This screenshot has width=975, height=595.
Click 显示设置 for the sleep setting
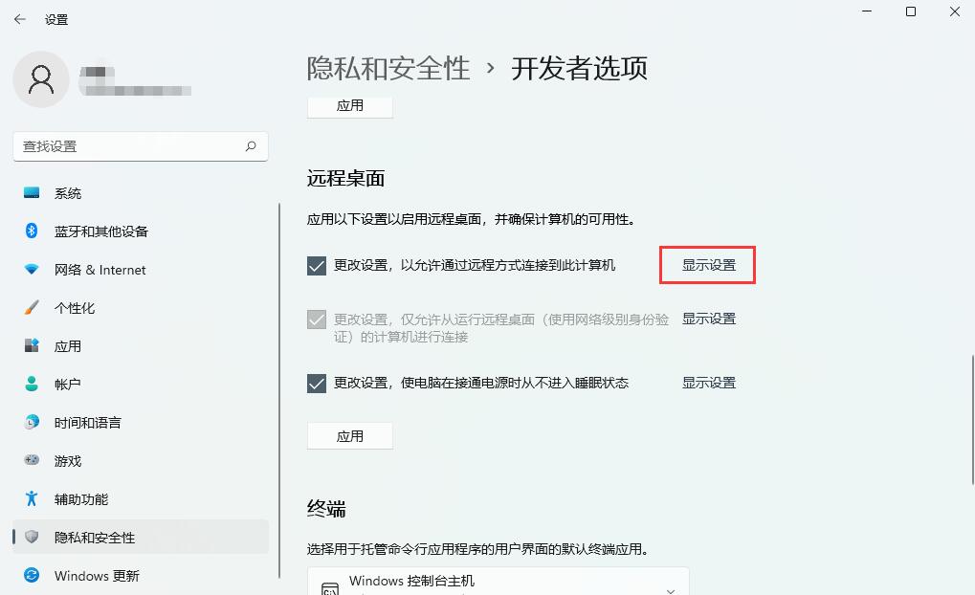(709, 383)
